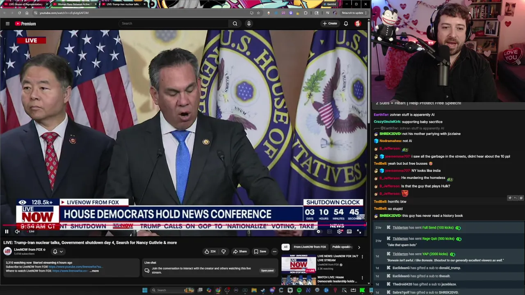
Task: Open the YouTube guide hamburger menu
Action: tap(7, 24)
